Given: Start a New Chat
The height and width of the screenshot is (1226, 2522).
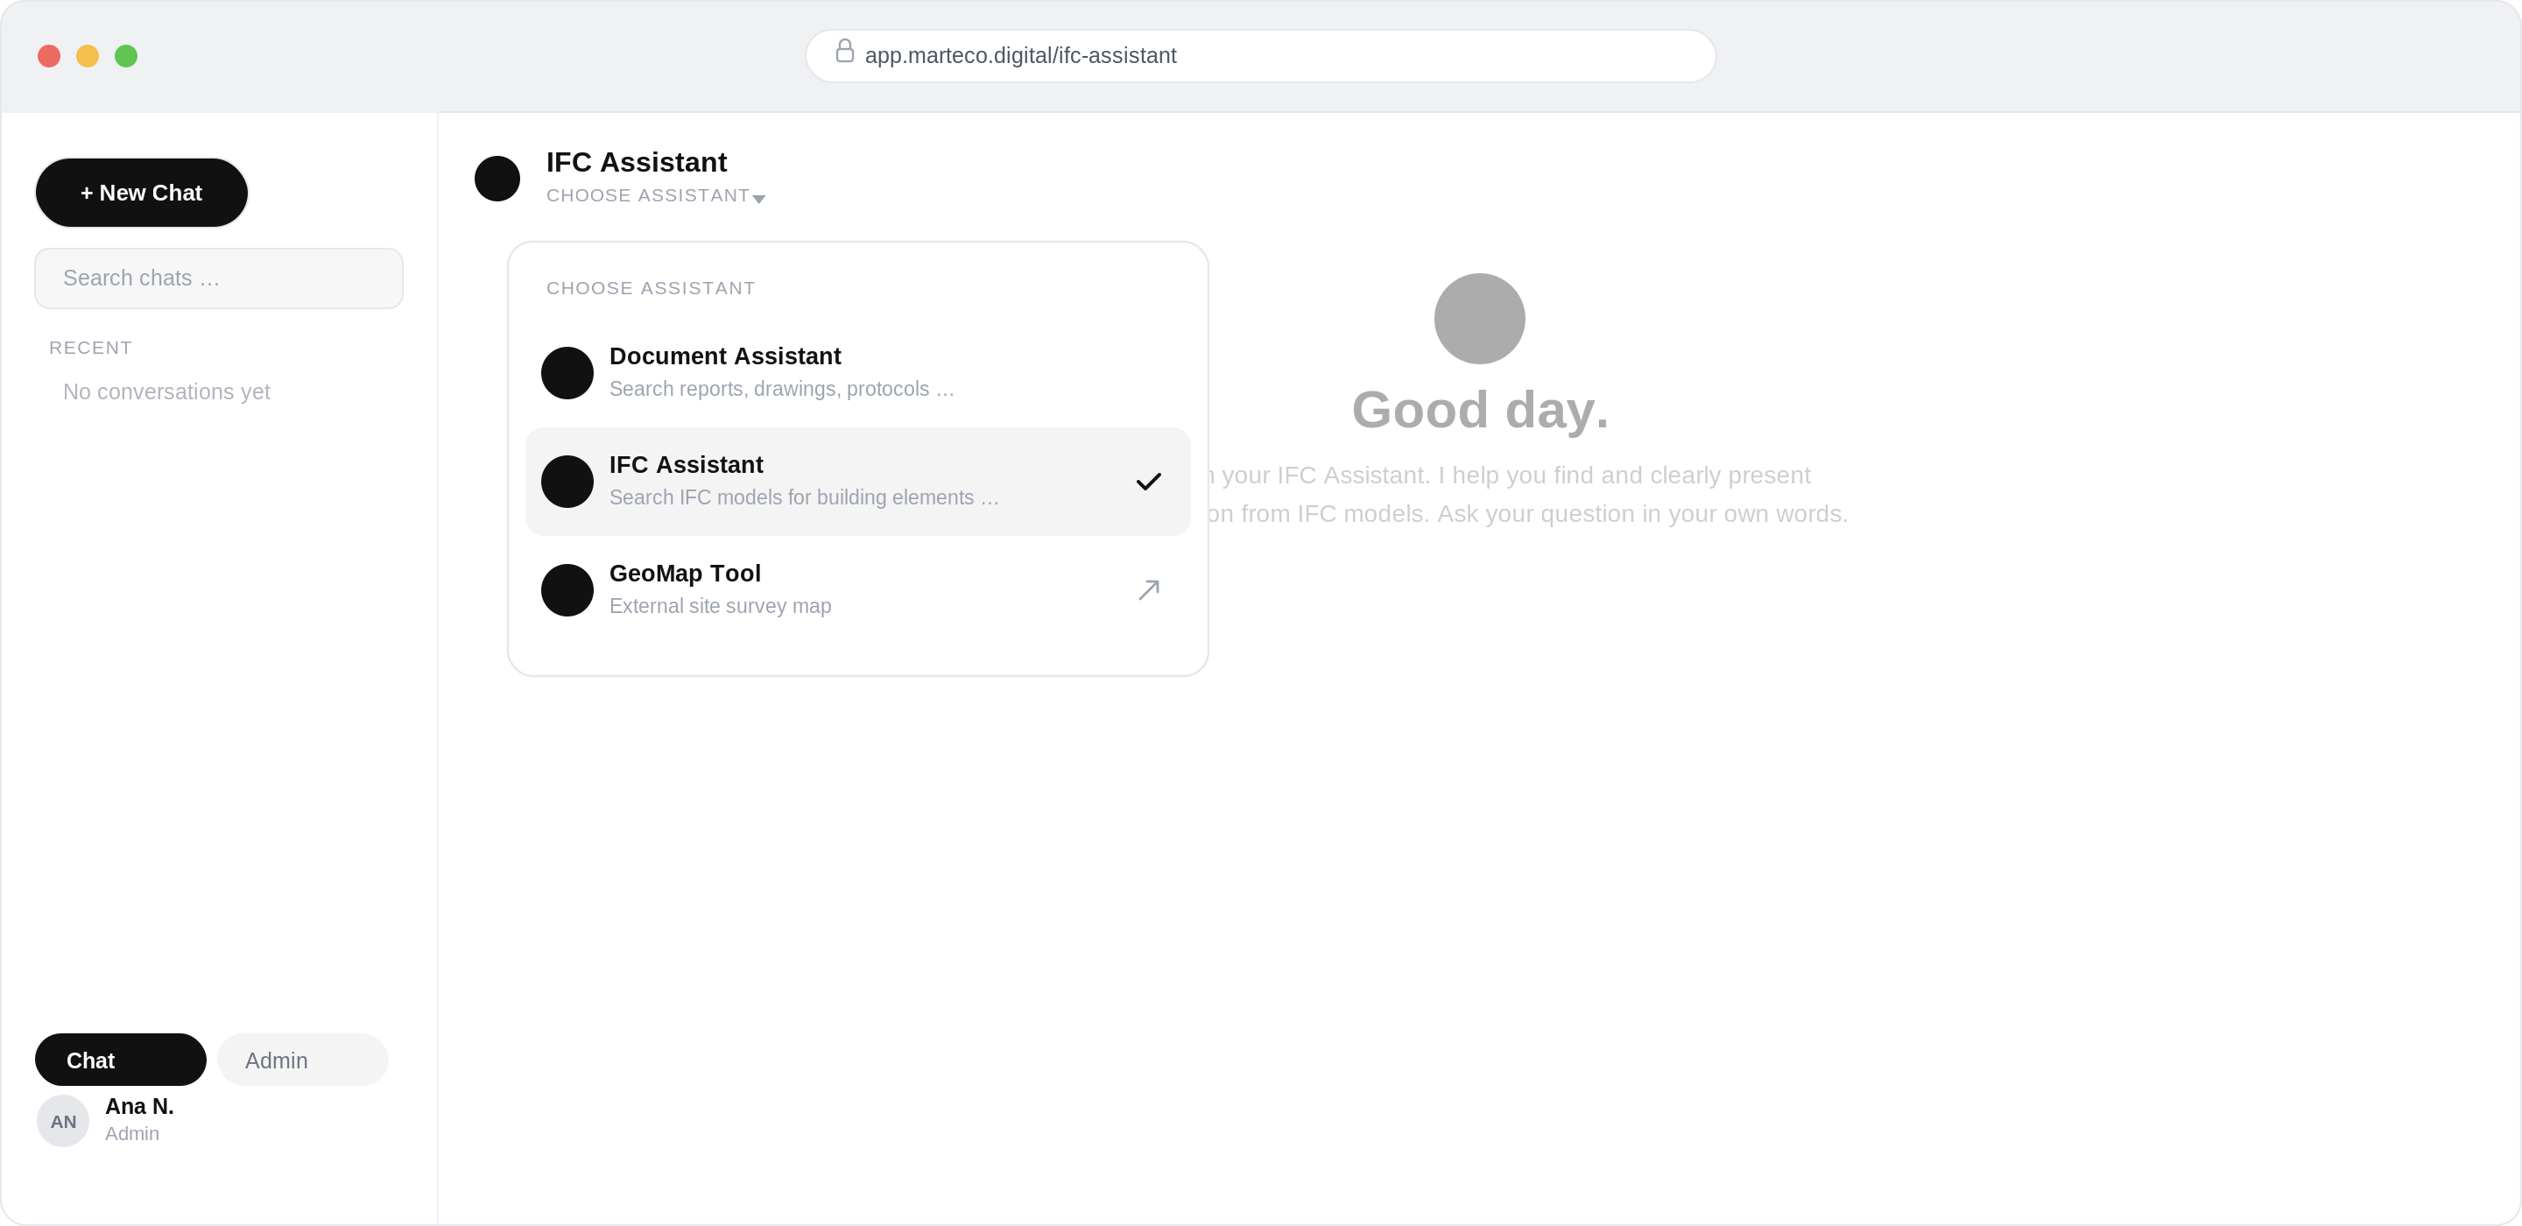Looking at the screenshot, I should coord(141,193).
